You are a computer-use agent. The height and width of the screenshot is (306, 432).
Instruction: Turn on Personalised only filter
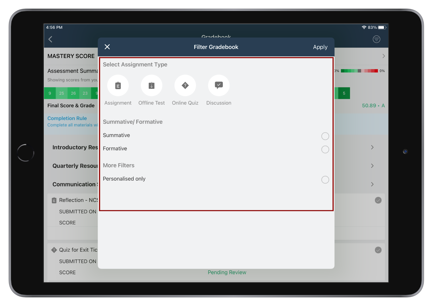[325, 180]
